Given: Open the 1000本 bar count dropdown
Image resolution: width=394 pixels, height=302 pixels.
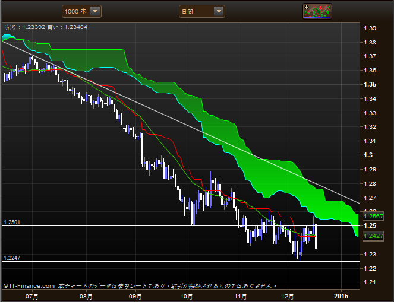Looking at the screenshot, I should pos(81,11).
